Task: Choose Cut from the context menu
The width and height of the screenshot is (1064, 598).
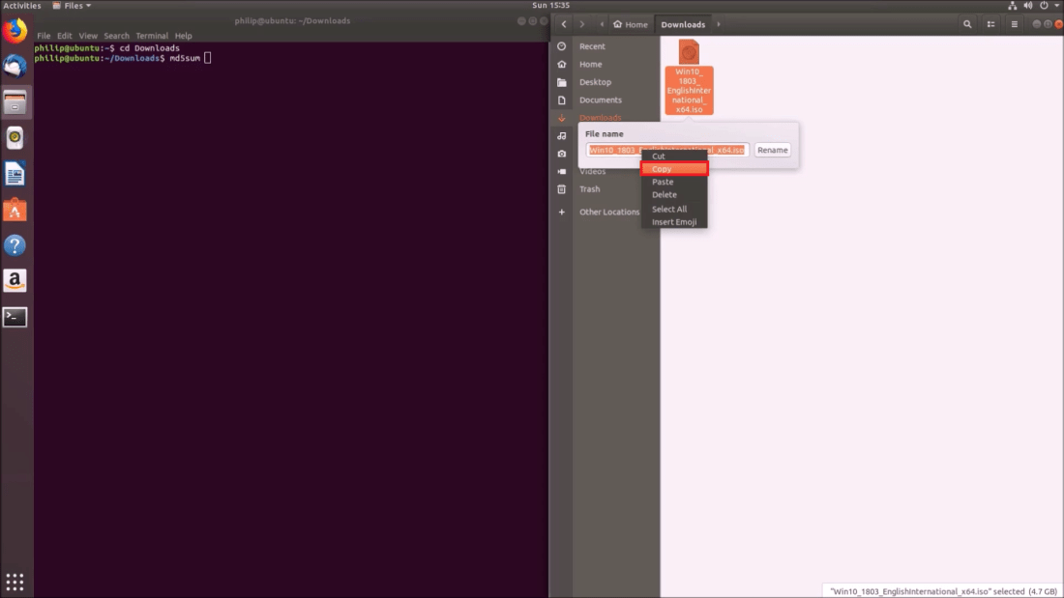Action: (674, 156)
